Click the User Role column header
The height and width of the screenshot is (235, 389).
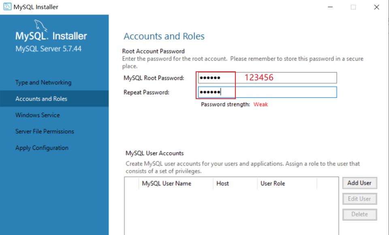coord(287,184)
